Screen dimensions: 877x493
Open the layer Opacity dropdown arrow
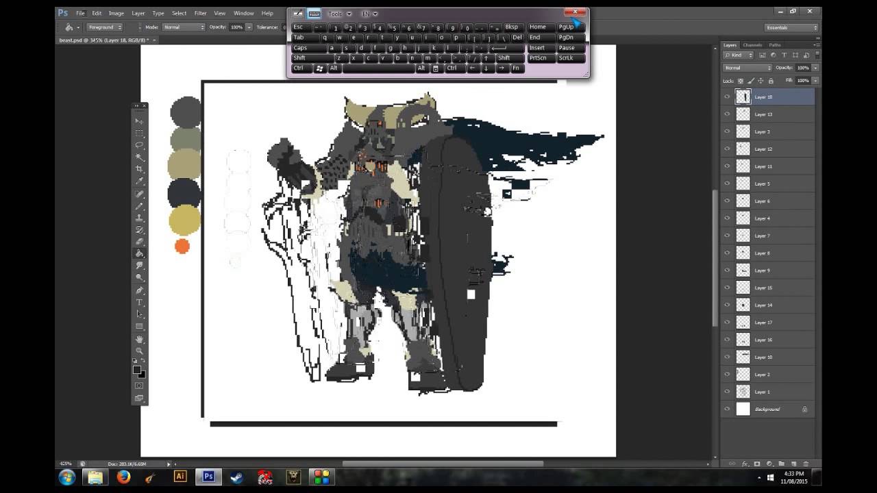pos(815,68)
